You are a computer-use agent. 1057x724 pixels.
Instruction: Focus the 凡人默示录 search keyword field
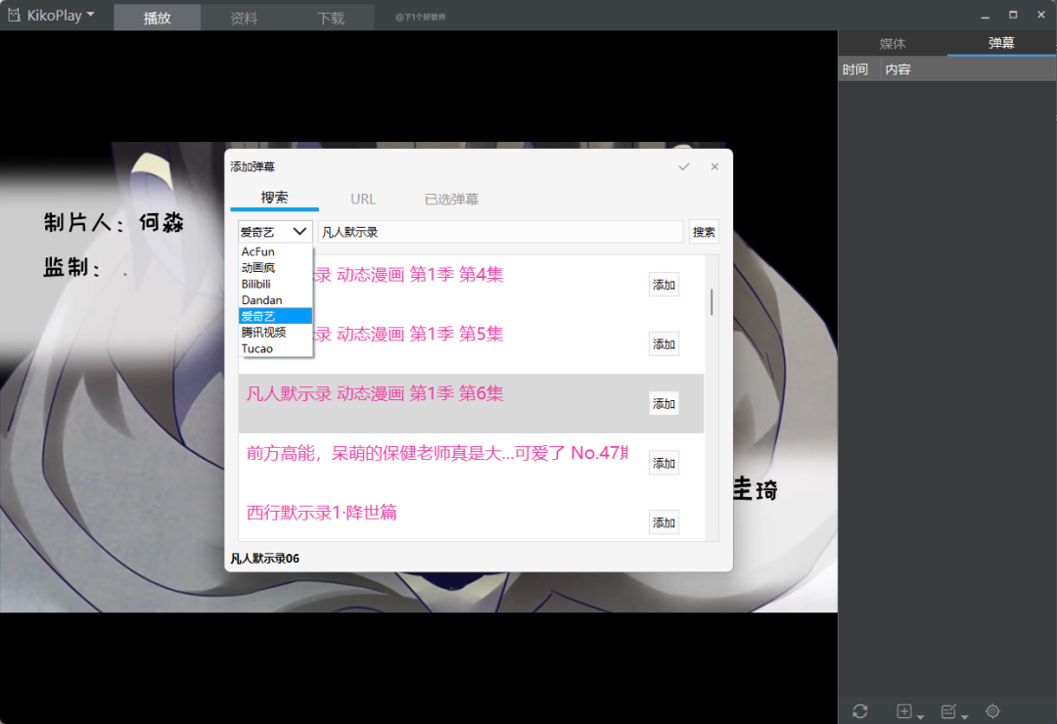click(500, 232)
